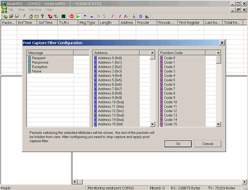
Task: Click the Function Code column header
Action: pos(182,53)
